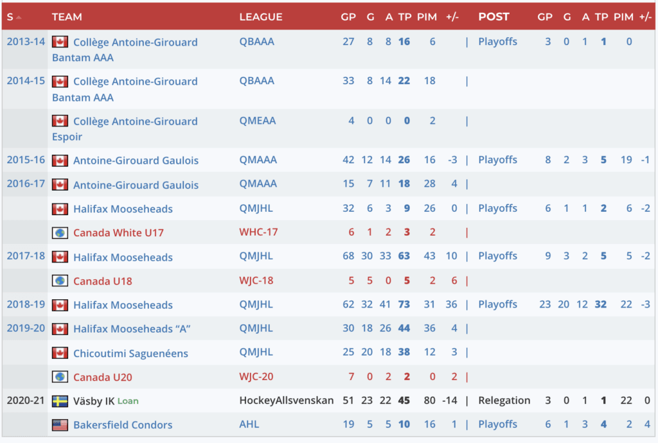Viewport: 658px width, 443px height.
Task: Click the US flag beside Bakersfield Condors
Action: point(60,424)
